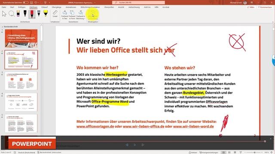Play the ink replay
Viewport: 275px width, 154px height.
click(x=134, y=145)
